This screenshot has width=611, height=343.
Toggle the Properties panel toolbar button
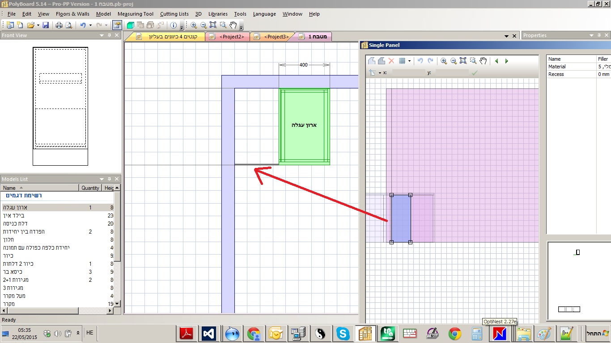(116, 25)
